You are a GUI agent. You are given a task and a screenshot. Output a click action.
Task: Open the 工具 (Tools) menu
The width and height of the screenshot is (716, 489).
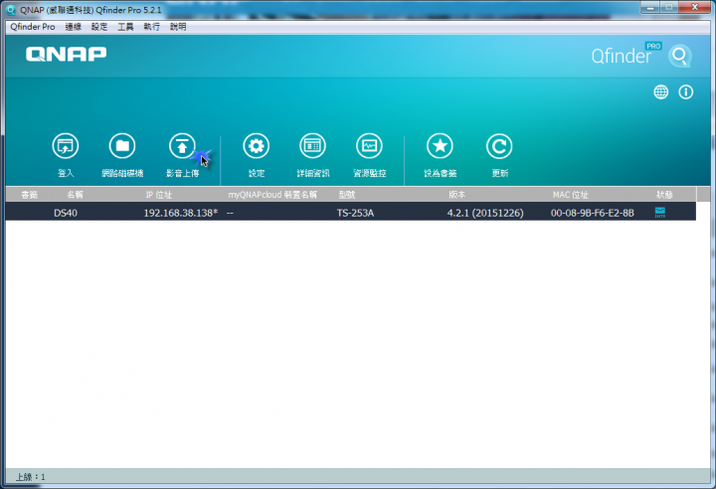tap(125, 27)
